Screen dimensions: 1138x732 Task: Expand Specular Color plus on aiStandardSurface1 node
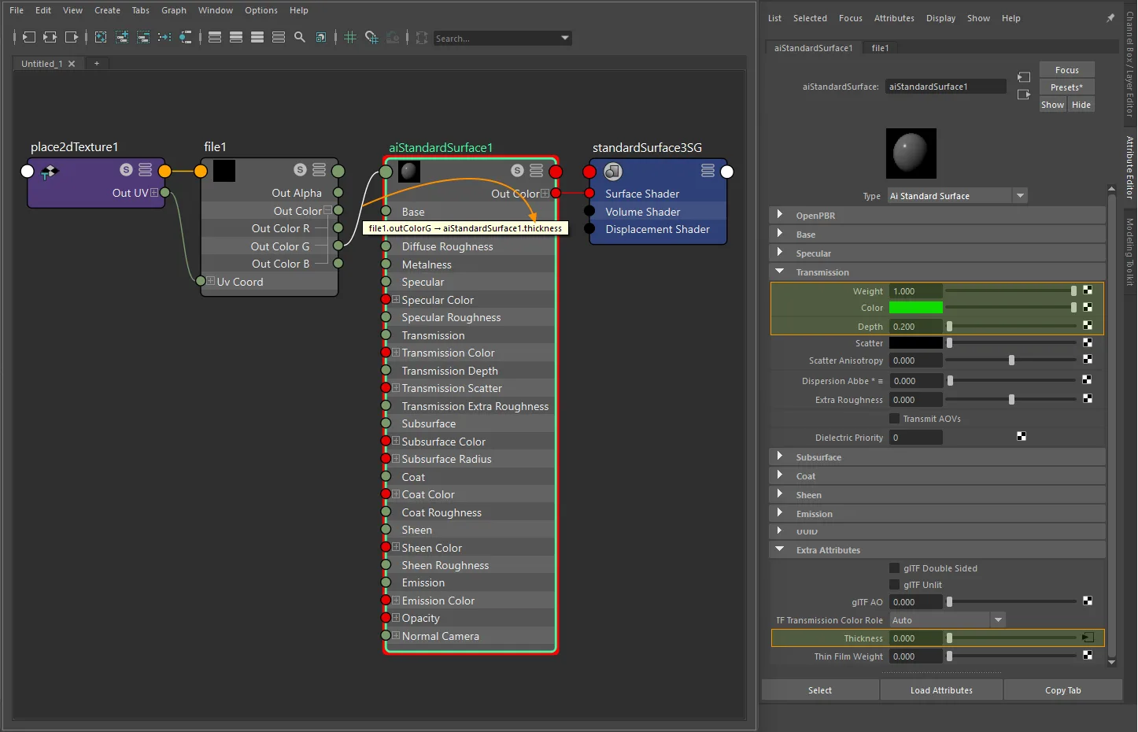[397, 300]
